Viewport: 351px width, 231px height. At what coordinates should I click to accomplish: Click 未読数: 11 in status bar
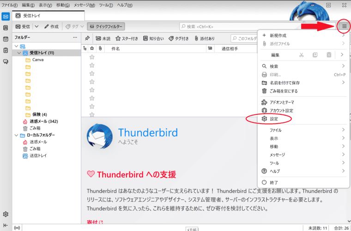[x=317, y=228]
